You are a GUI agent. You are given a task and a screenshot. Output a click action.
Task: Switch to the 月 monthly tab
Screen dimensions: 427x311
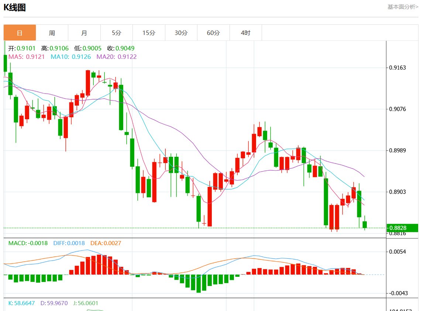coord(84,33)
